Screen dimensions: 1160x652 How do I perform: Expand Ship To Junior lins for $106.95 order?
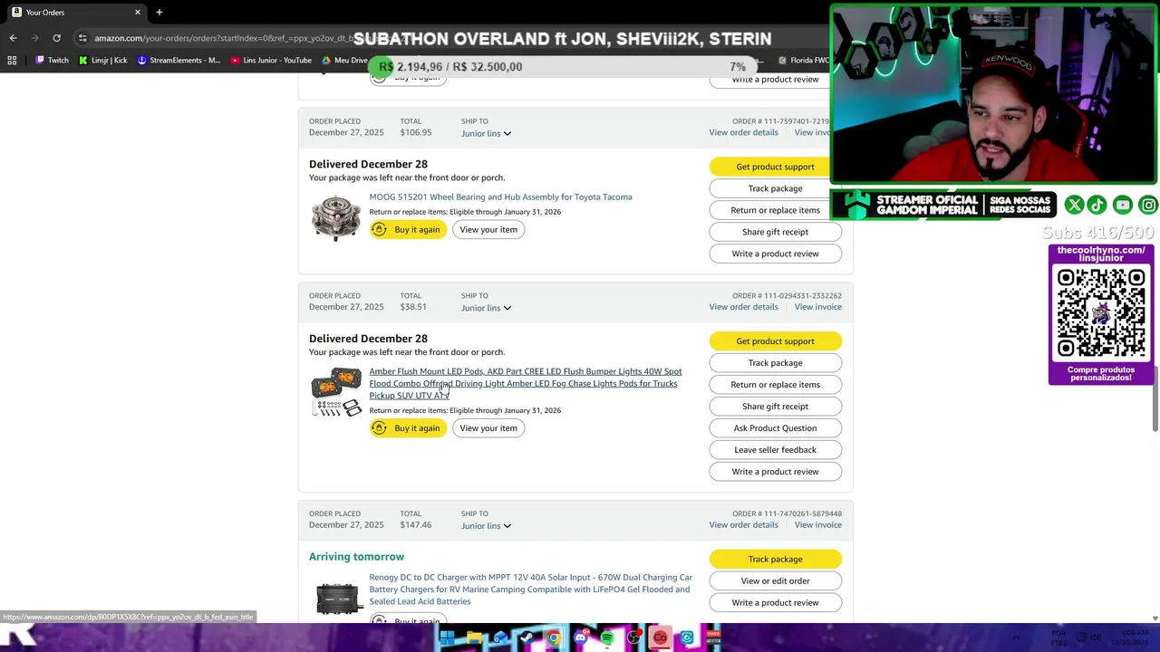(486, 133)
